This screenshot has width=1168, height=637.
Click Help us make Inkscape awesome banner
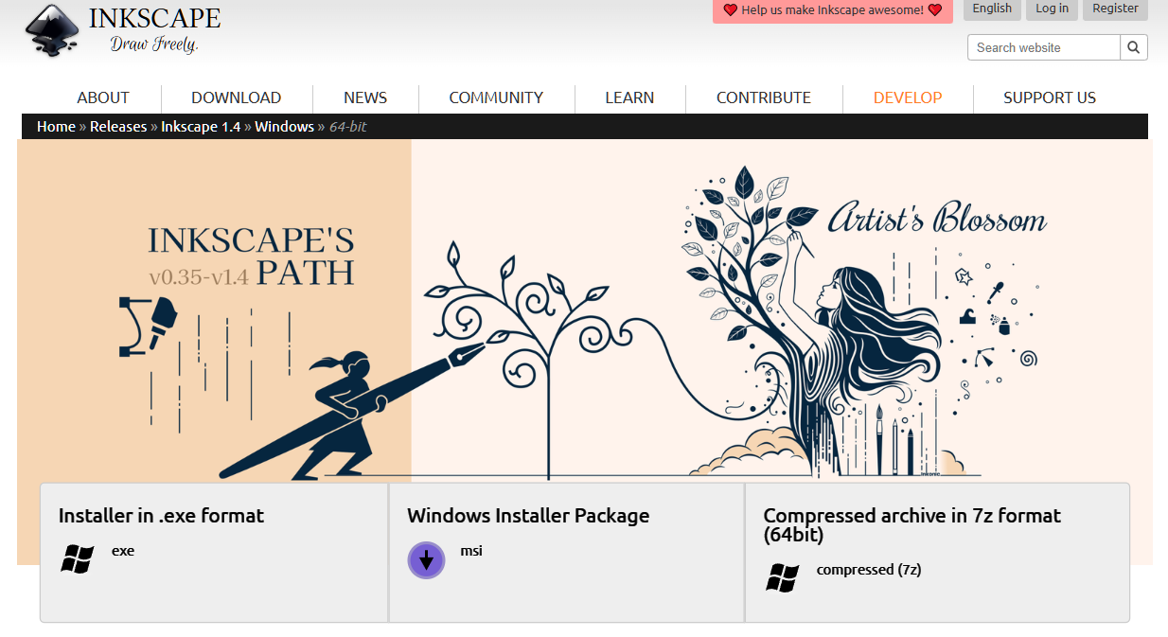833,10
